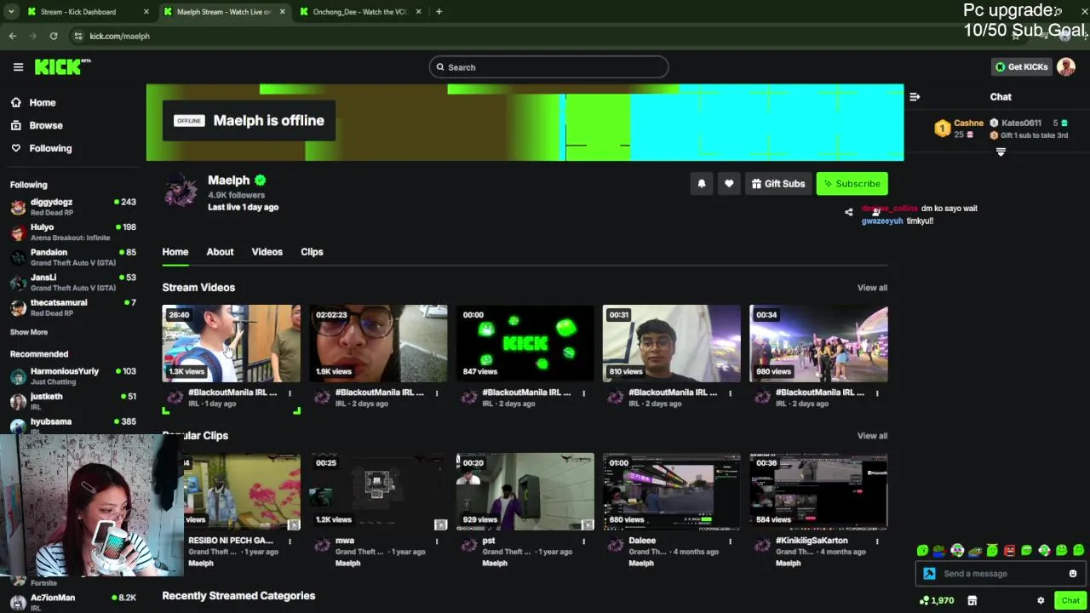
Task: Open options menu for 00:00 video
Action: pyautogui.click(x=583, y=393)
